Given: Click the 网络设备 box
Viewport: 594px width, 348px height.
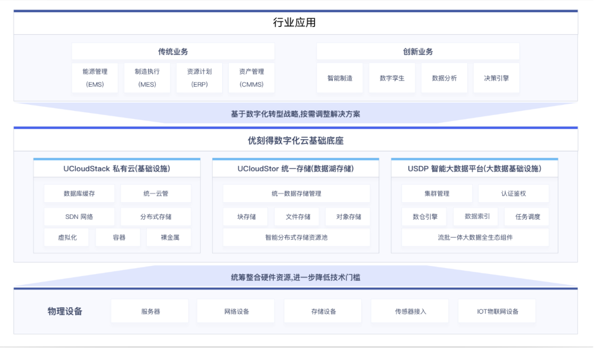Looking at the screenshot, I should tap(236, 311).
